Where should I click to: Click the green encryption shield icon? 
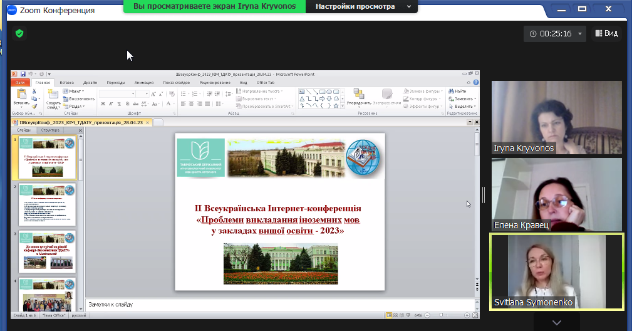pos(19,33)
